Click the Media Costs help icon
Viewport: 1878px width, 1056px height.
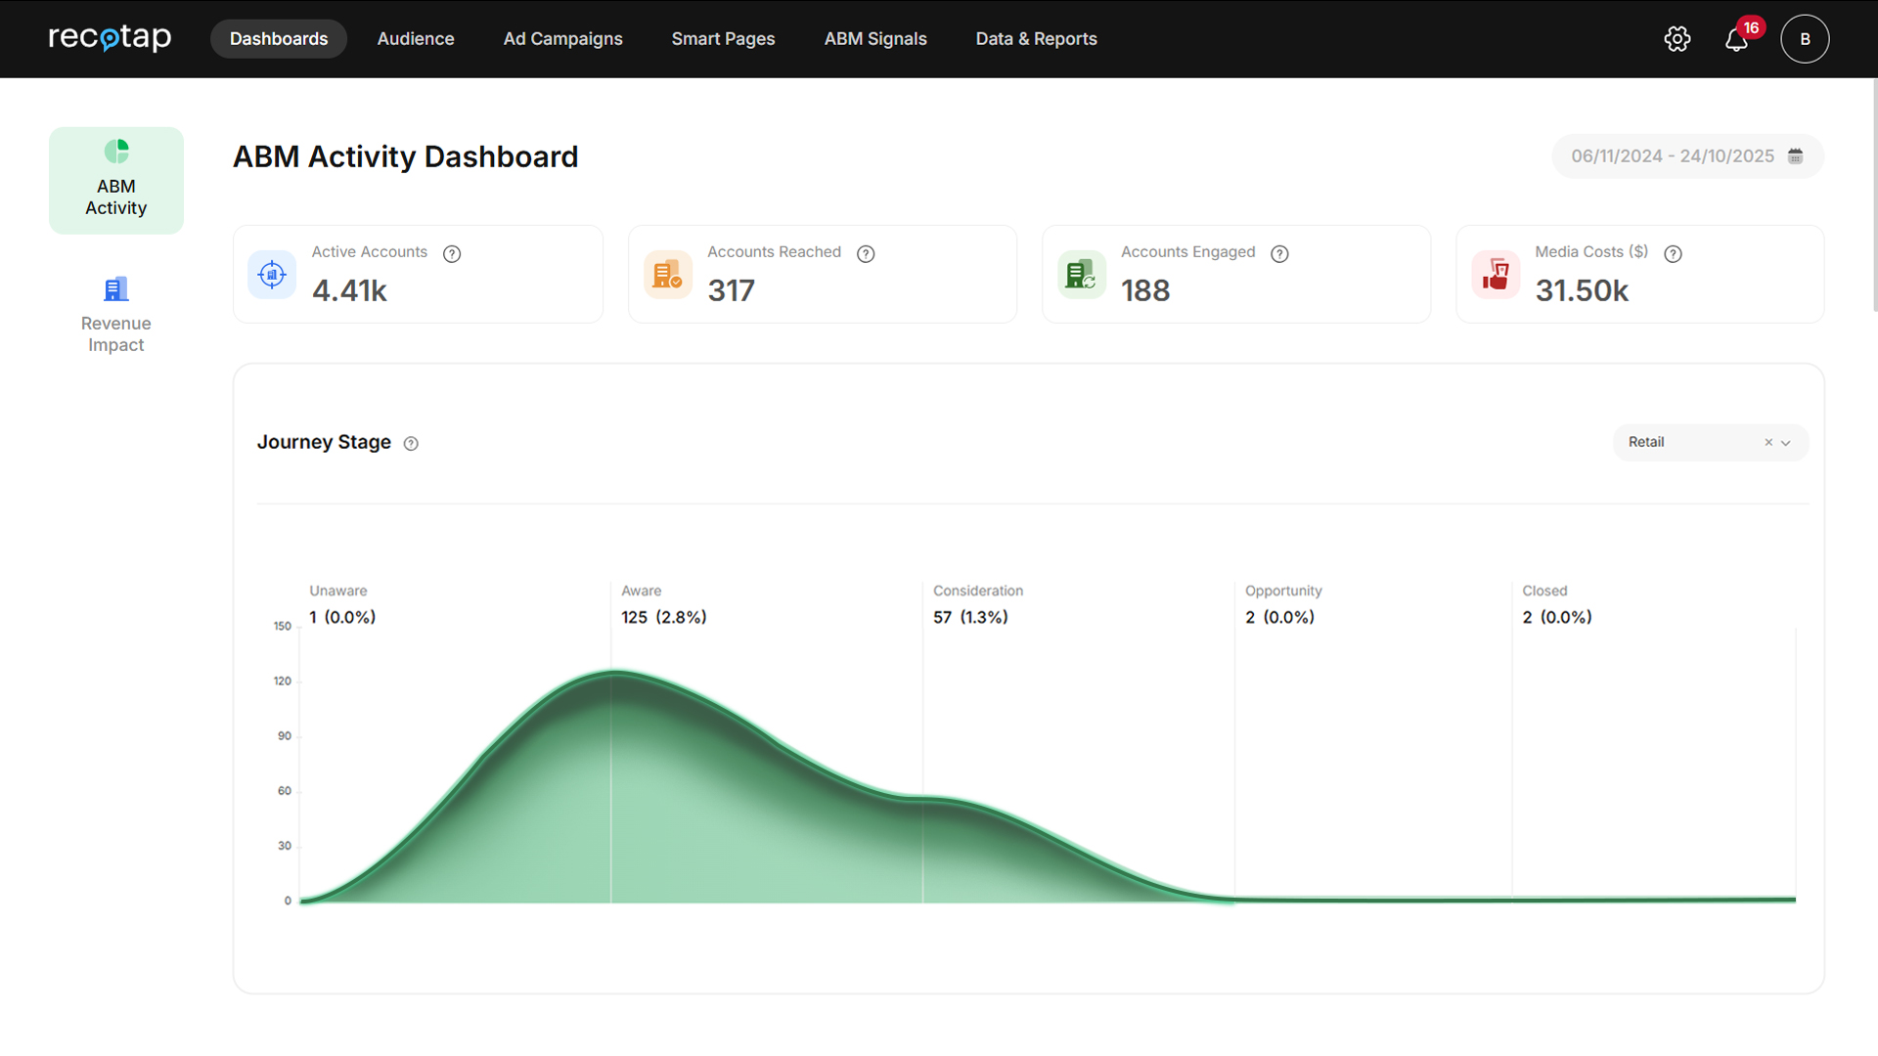(x=1674, y=254)
